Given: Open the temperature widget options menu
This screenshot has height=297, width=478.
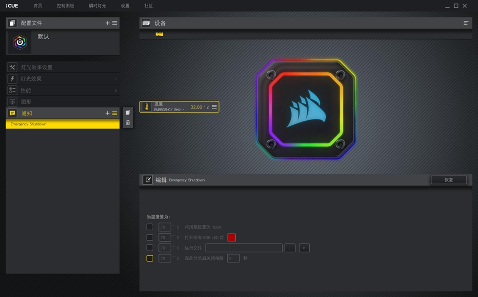Looking at the screenshot, I should coord(214,107).
